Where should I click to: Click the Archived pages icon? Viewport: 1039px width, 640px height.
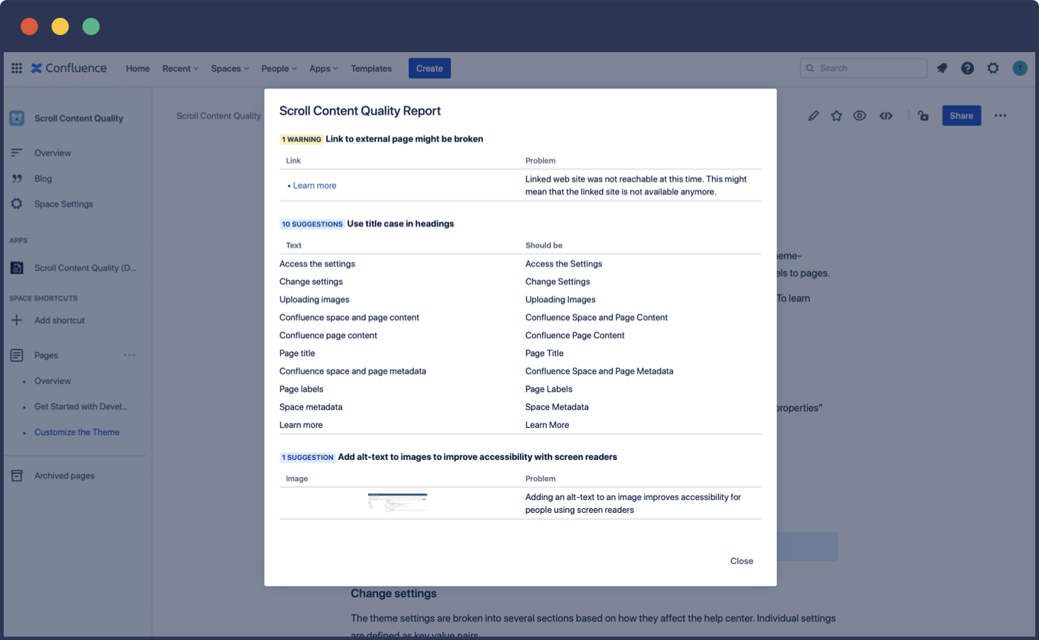[x=16, y=476]
